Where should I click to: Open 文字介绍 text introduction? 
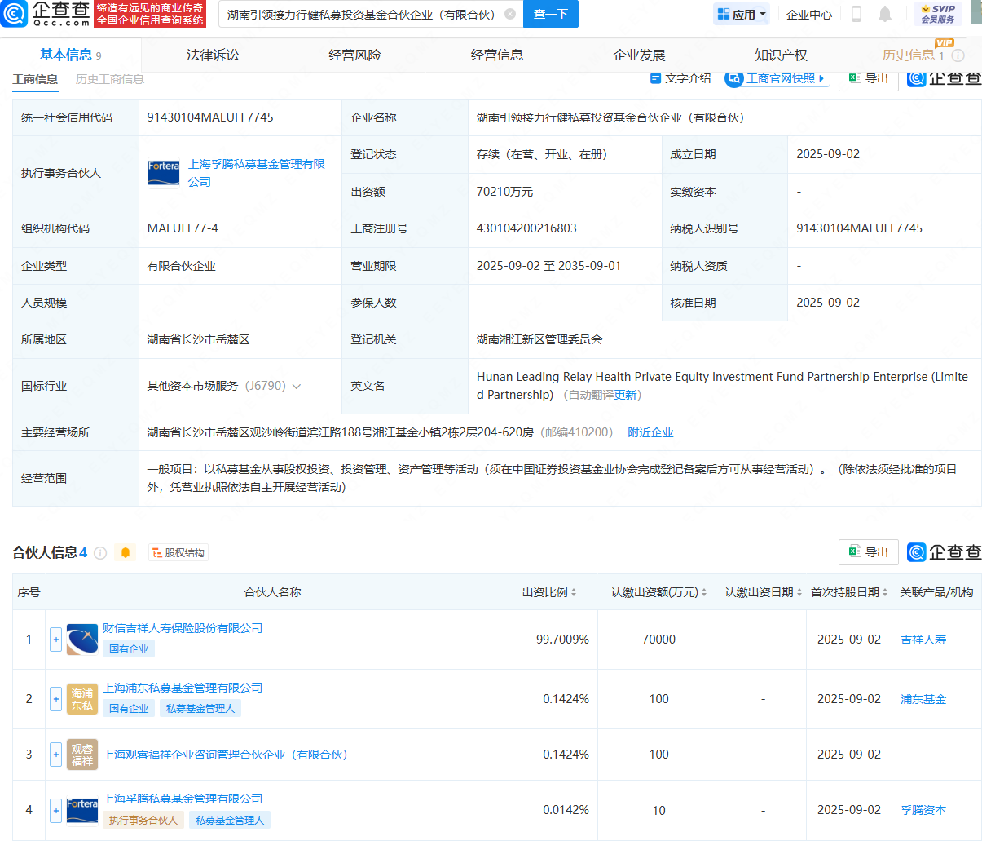680,78
